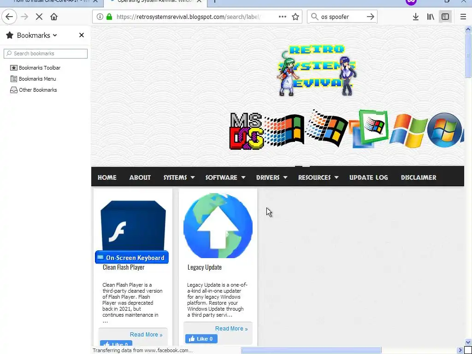Stop loading the page
Viewport: 472px width, 354px height.
[x=39, y=17]
